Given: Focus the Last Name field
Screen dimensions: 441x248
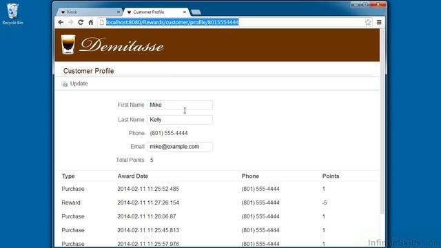Looking at the screenshot, I should pyautogui.click(x=180, y=120).
